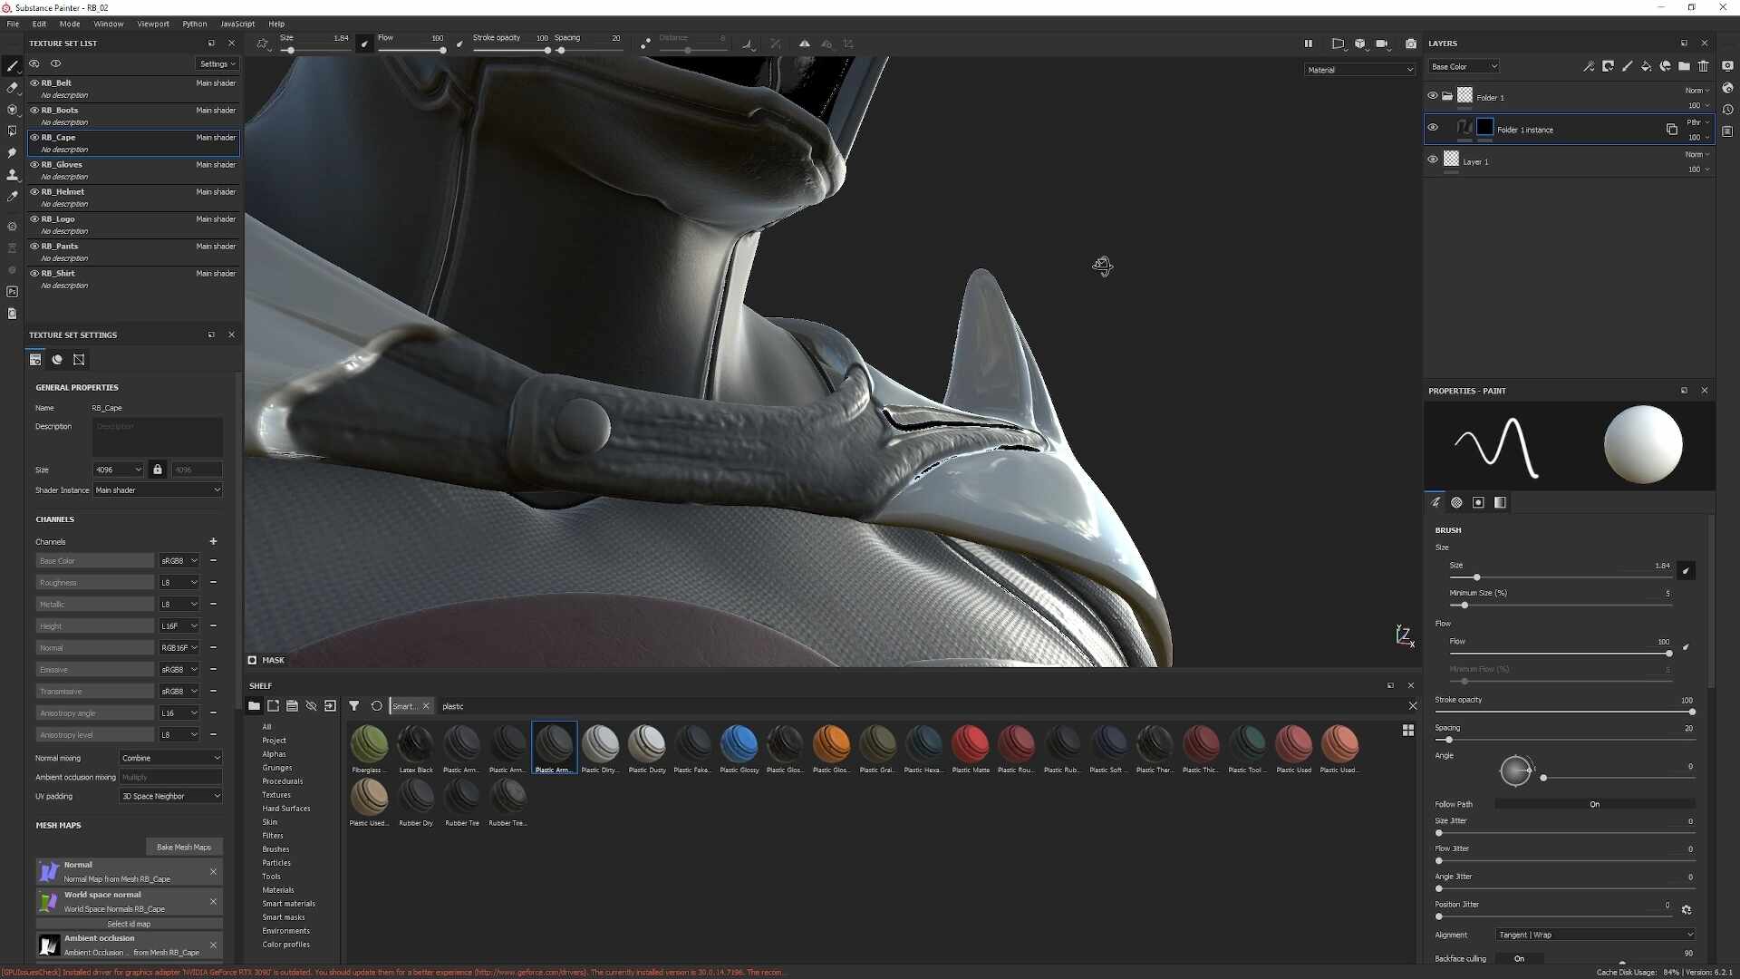Select the Material picker eyedropper tool
This screenshot has height=979, width=1740.
pyautogui.click(x=12, y=197)
